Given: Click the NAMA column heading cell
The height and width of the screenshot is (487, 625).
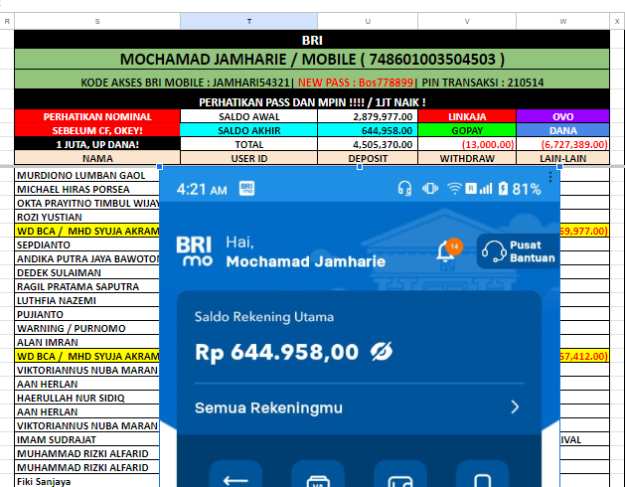Looking at the screenshot, I should click(97, 158).
